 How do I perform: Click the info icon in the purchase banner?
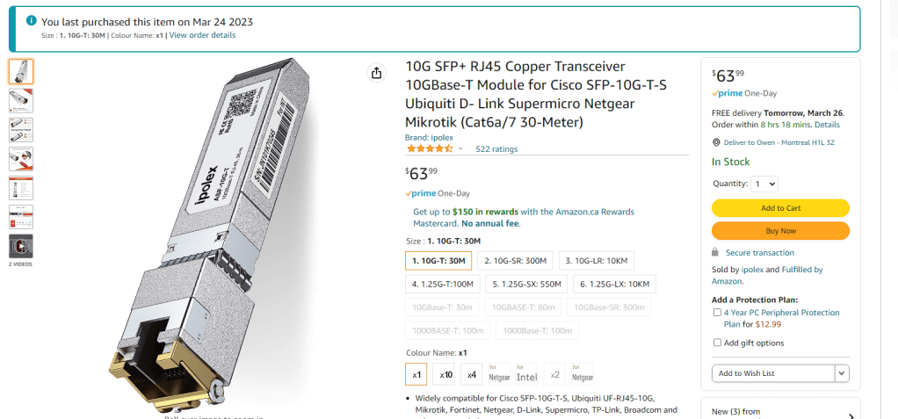(x=32, y=20)
